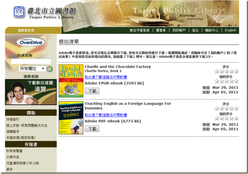Screen dimensions: 248x174
Task: Click the double chevron next to 圖書館首頁
Action: click(58, 30)
